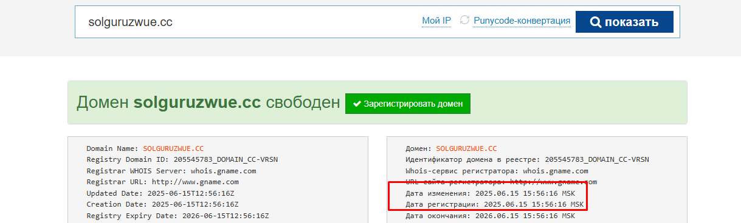Image resolution: width=741 pixels, height=223 pixels.
Task: Select Registry Expiry Date 2026-06-15 line
Action: [x=177, y=216]
